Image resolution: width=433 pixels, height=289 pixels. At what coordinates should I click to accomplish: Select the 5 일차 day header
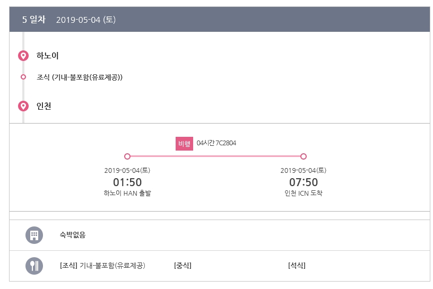(33, 20)
